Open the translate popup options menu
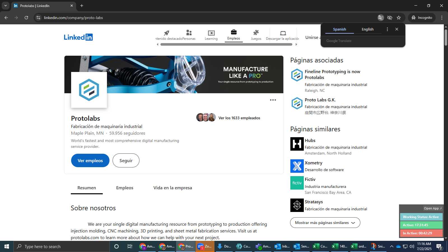This screenshot has width=448, height=252. pyautogui.click(x=387, y=29)
